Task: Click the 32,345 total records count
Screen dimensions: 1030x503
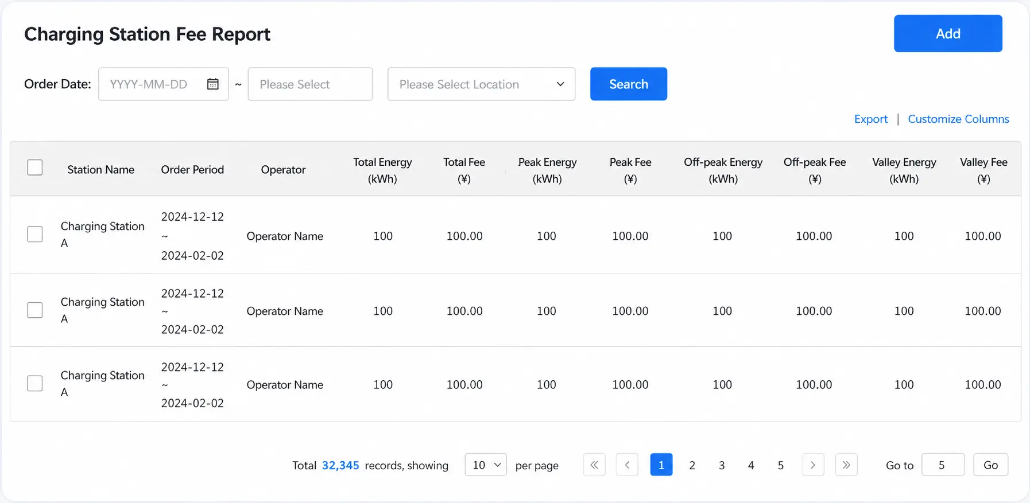Action: [340, 465]
